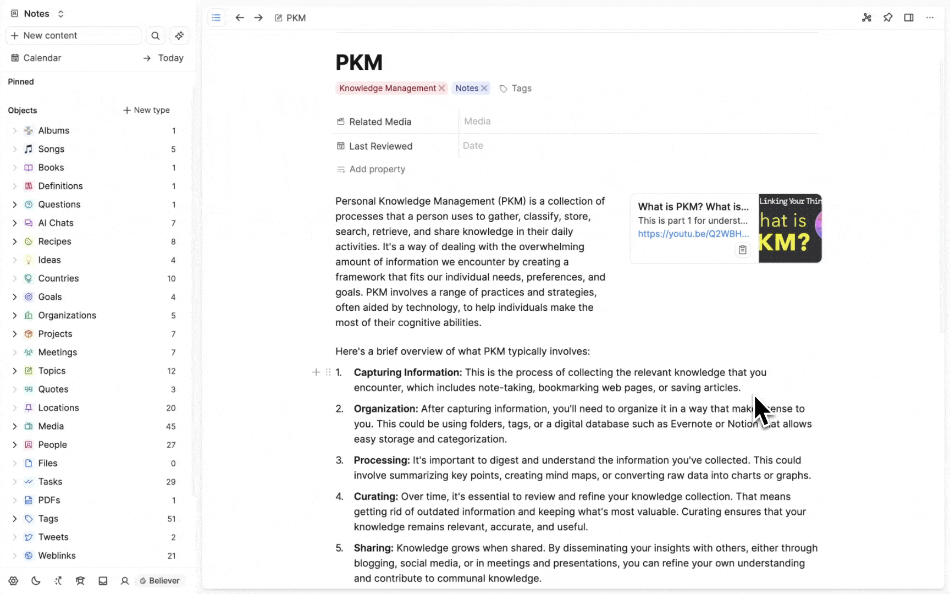
Task: Open the youtu.be video link
Action: [693, 234]
